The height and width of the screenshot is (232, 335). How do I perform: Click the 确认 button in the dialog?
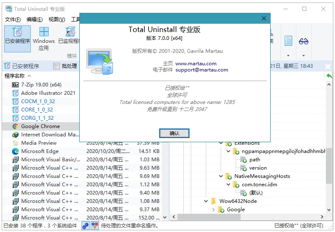pyautogui.click(x=174, y=133)
